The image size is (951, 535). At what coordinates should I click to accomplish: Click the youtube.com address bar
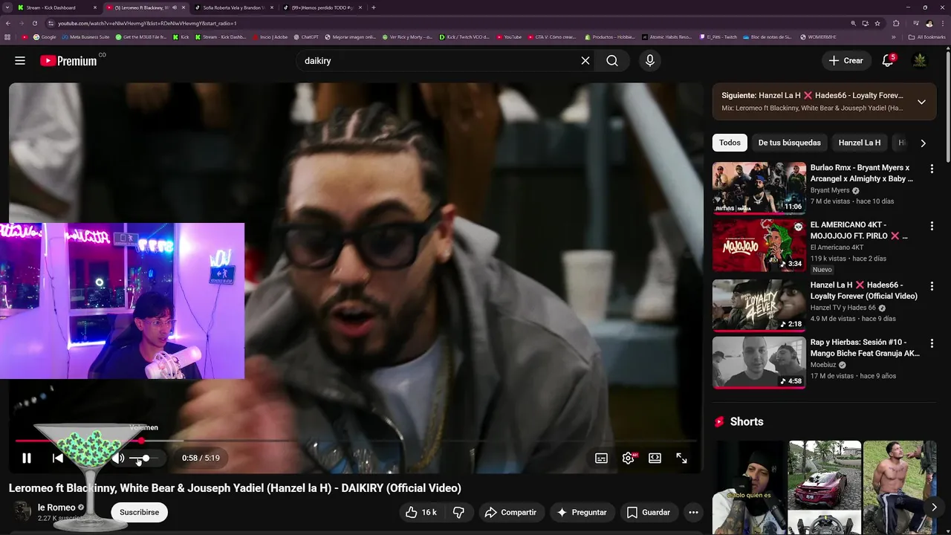coord(446,23)
